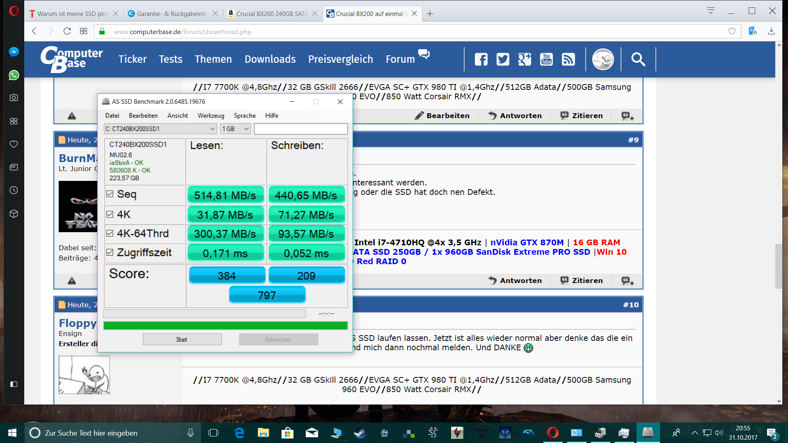
Task: Reload the current page
Action: pyautogui.click(x=67, y=31)
